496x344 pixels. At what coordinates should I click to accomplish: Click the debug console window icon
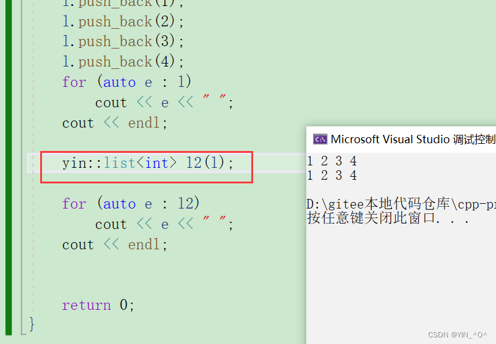[320, 139]
